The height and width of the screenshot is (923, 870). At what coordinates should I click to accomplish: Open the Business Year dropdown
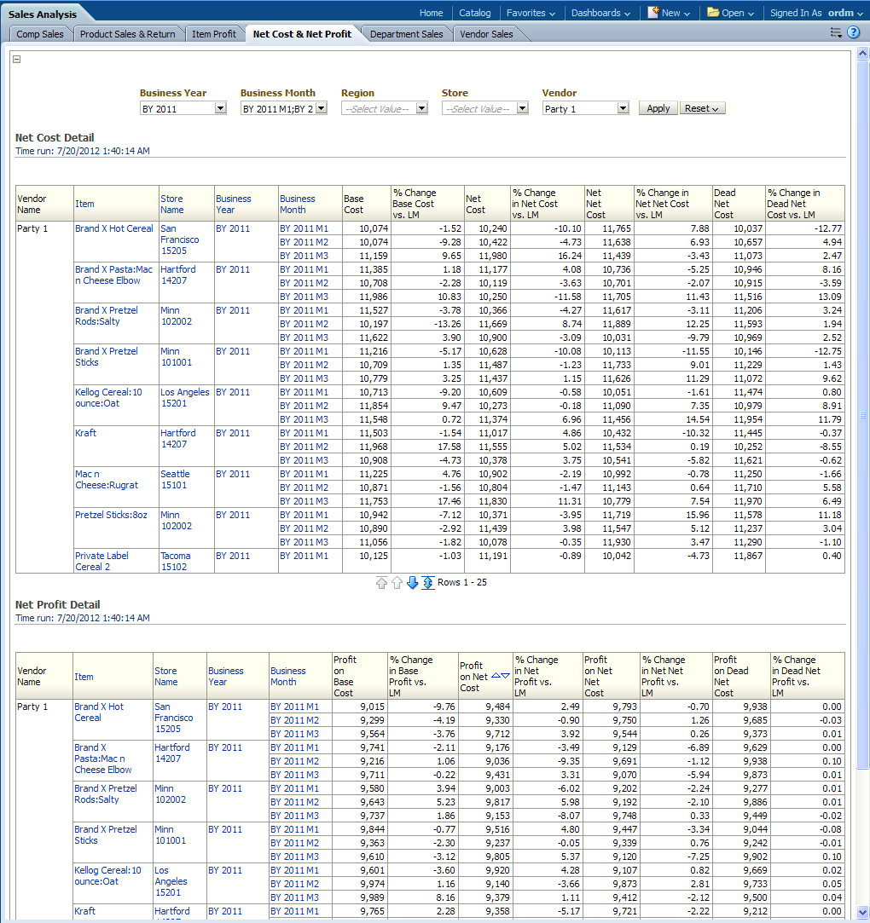220,108
